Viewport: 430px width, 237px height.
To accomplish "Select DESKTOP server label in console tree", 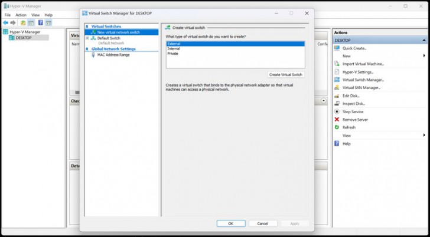I will point(24,38).
